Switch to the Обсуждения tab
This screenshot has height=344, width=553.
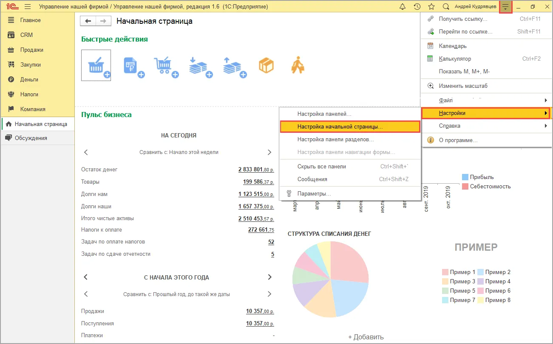pos(37,138)
